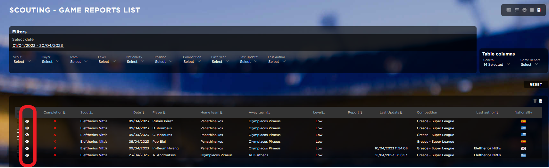Click the soccer ball icon
The height and width of the screenshot is (168, 549).
(524, 10)
